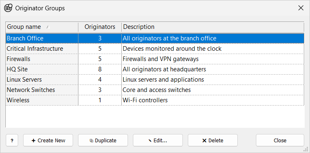Click "Core and access switches" description

tap(156, 90)
